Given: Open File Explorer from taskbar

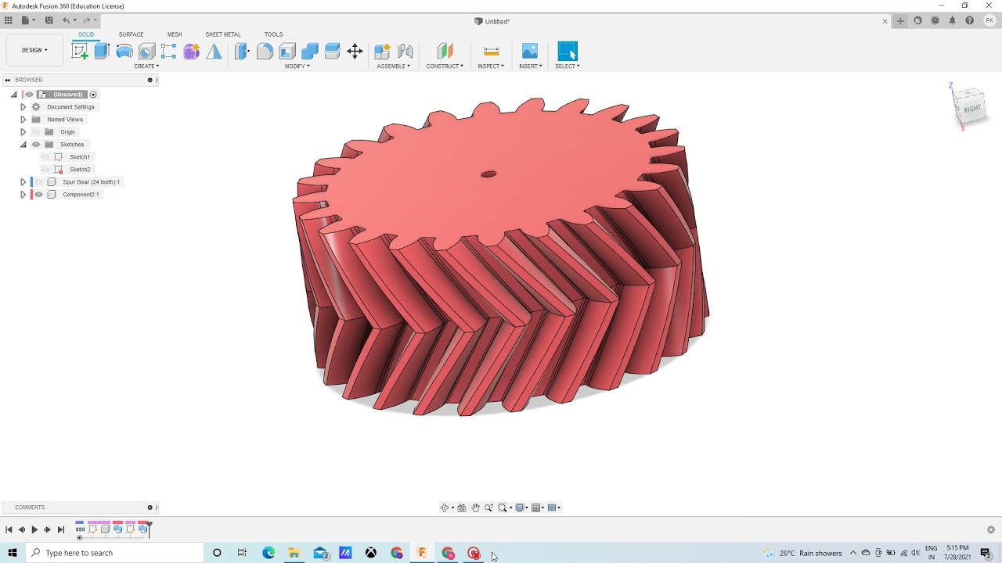Looking at the screenshot, I should pos(294,553).
